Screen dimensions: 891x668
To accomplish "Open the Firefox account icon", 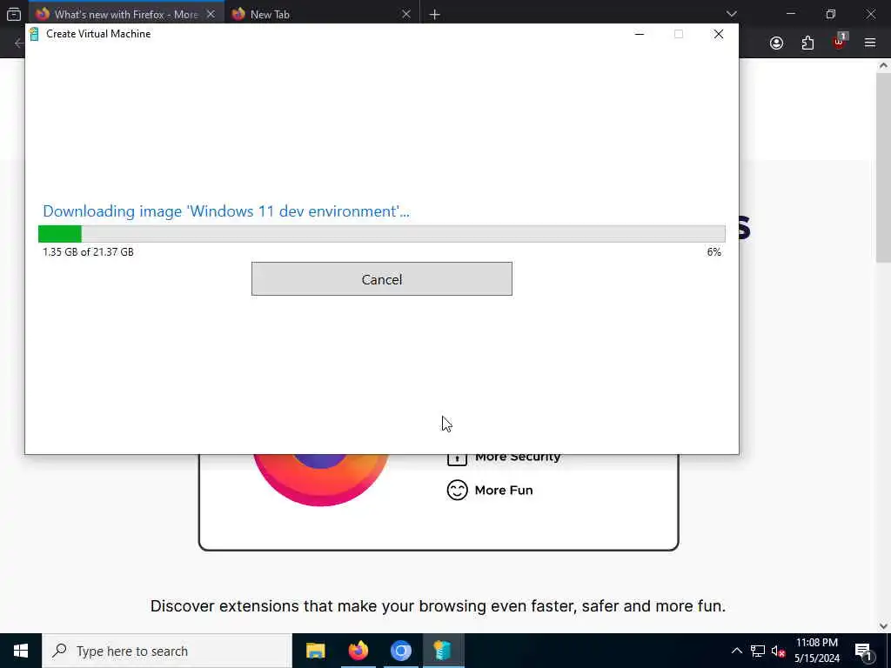I will coord(776,43).
